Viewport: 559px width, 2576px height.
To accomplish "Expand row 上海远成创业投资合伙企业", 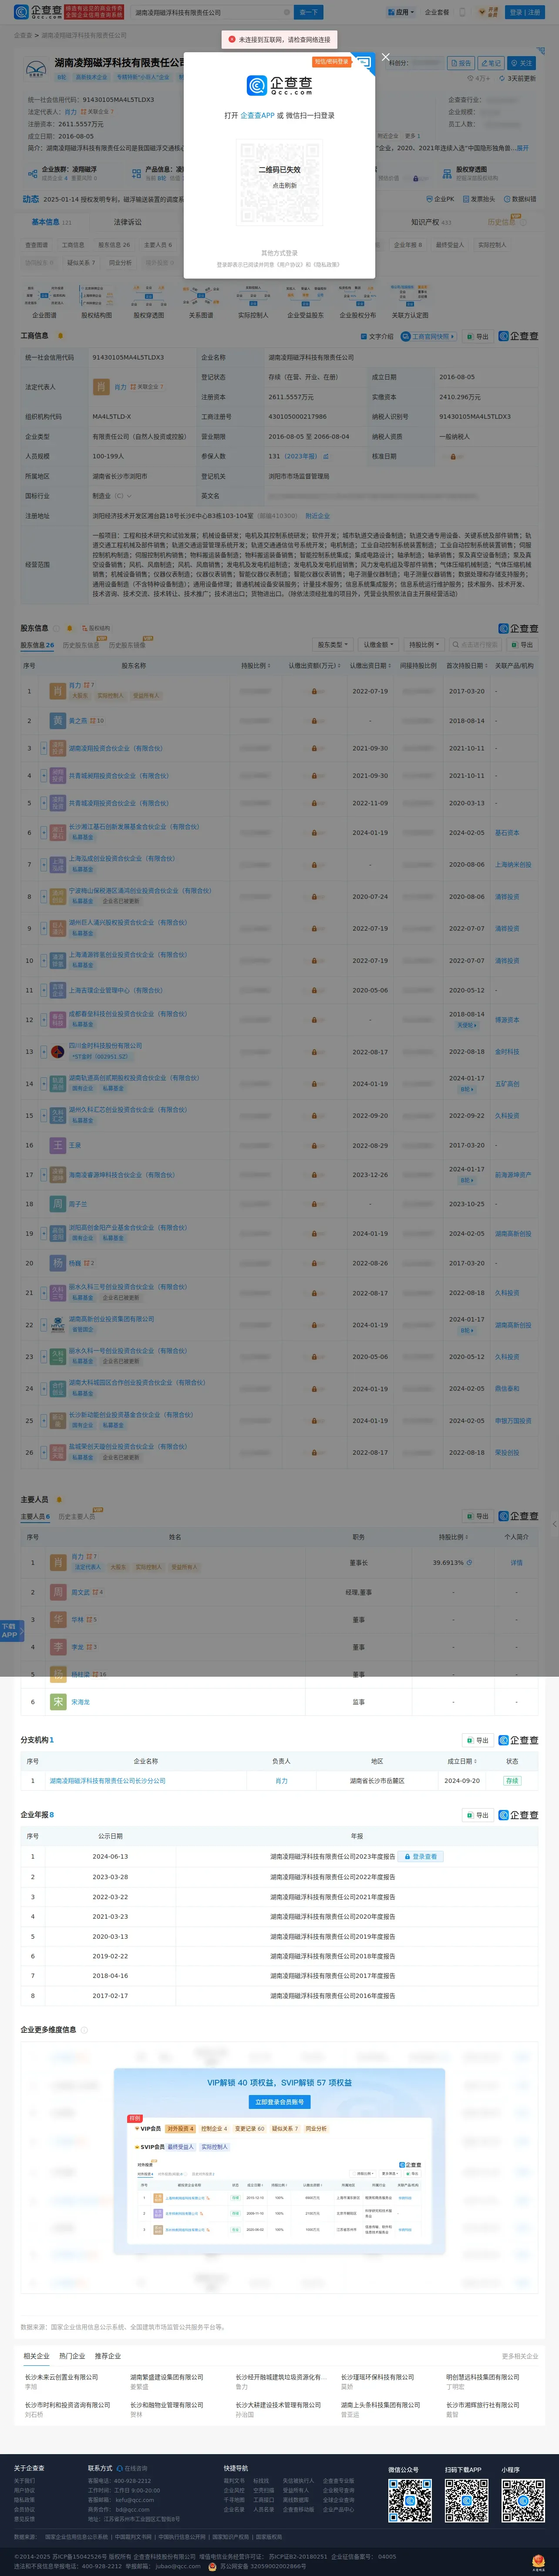I will click(43, 864).
